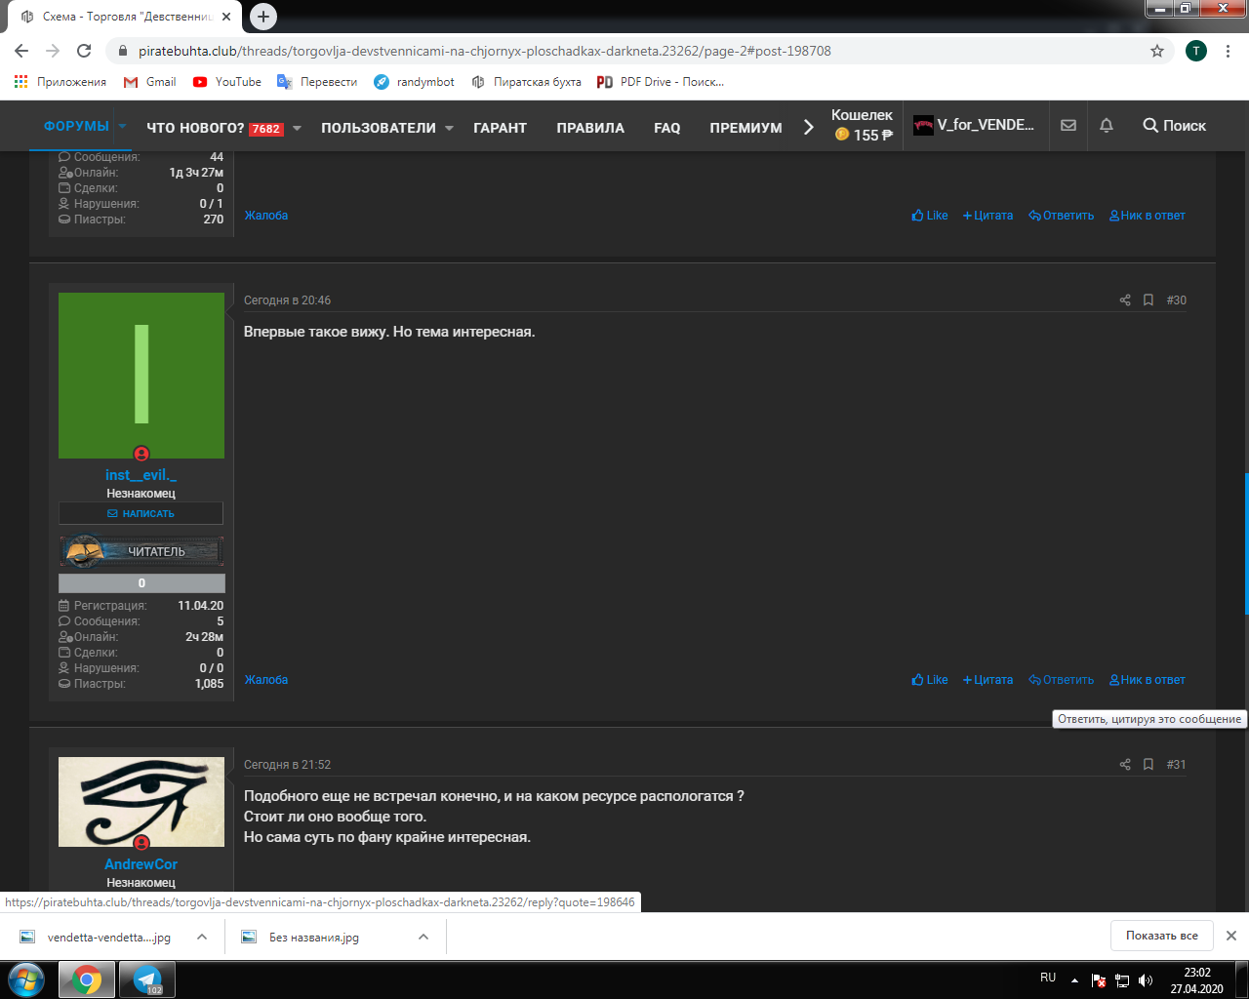The width and height of the screenshot is (1249, 999).
Task: Close the downloads bar
Action: click(x=1231, y=936)
